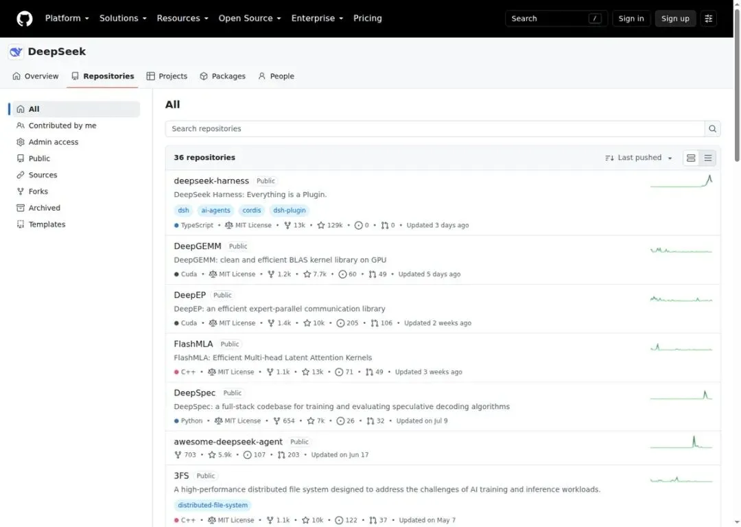The height and width of the screenshot is (527, 741).
Task: Click the 1.4k forks on DeepEP
Action: (279, 323)
